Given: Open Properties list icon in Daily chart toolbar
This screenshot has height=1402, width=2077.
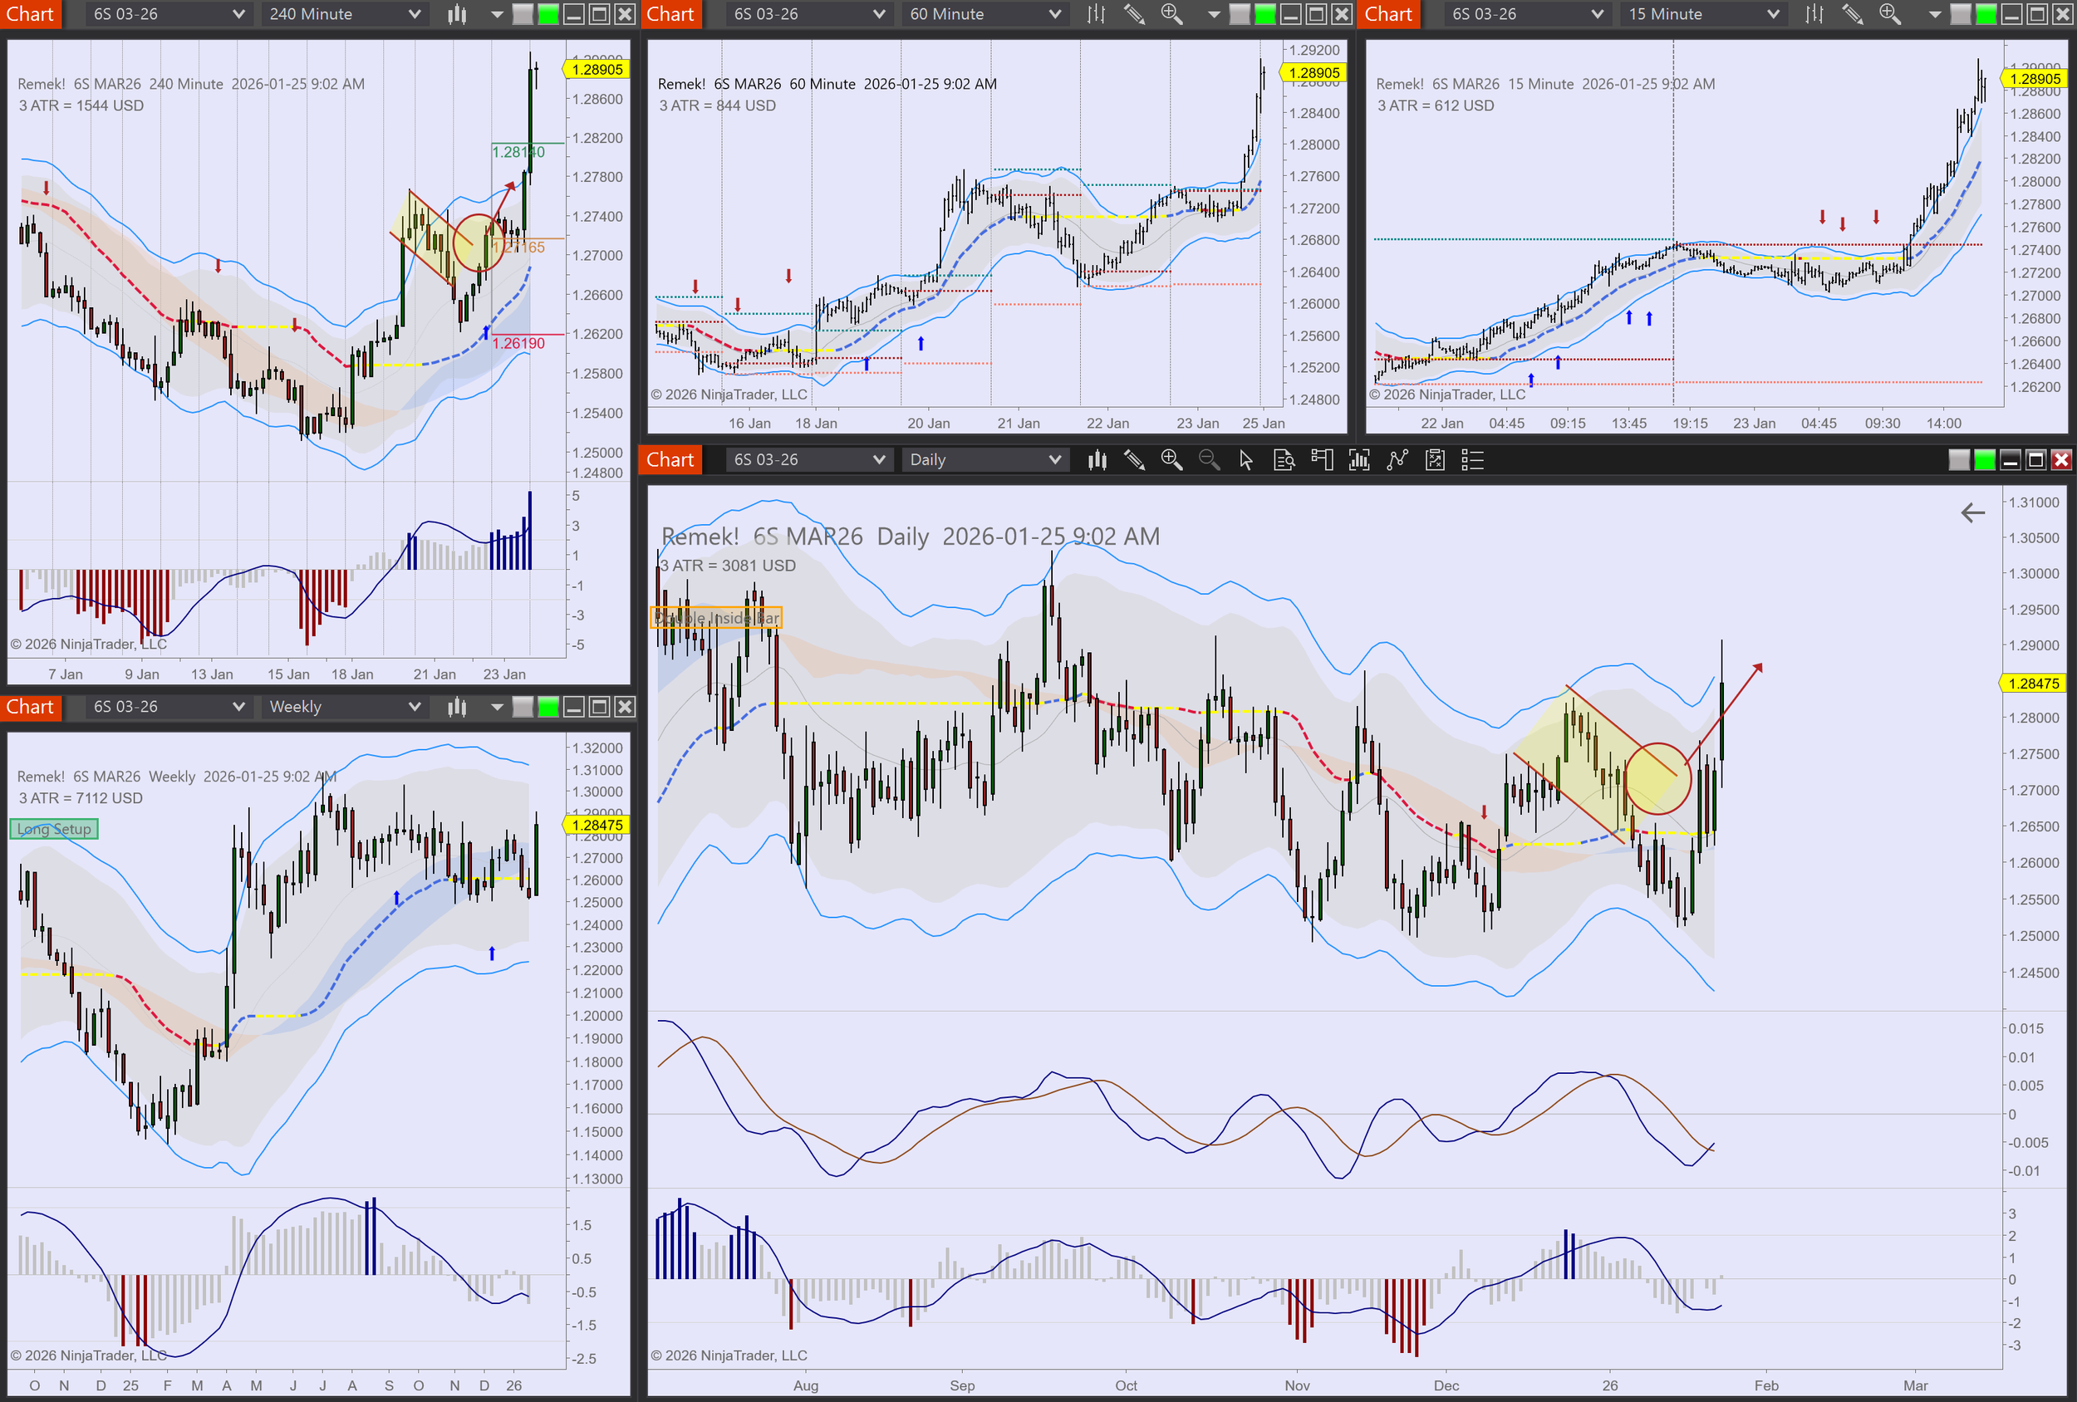Looking at the screenshot, I should tap(1472, 460).
